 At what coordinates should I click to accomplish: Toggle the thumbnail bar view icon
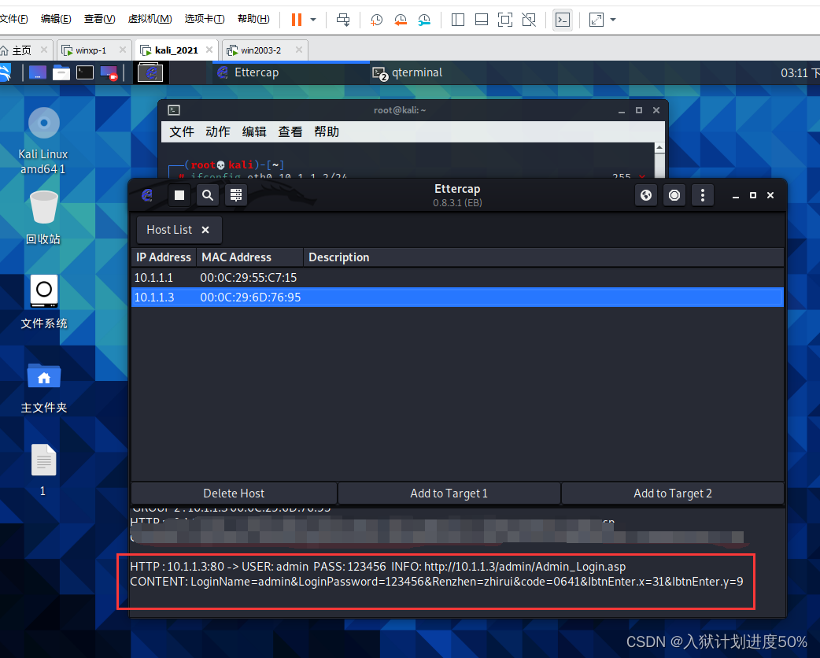point(481,20)
